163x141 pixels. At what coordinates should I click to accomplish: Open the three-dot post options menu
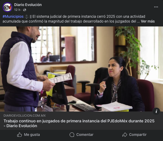[156, 7]
